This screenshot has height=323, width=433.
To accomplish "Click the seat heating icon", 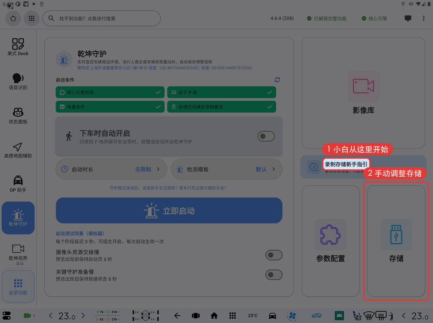I will (x=357, y=316).
